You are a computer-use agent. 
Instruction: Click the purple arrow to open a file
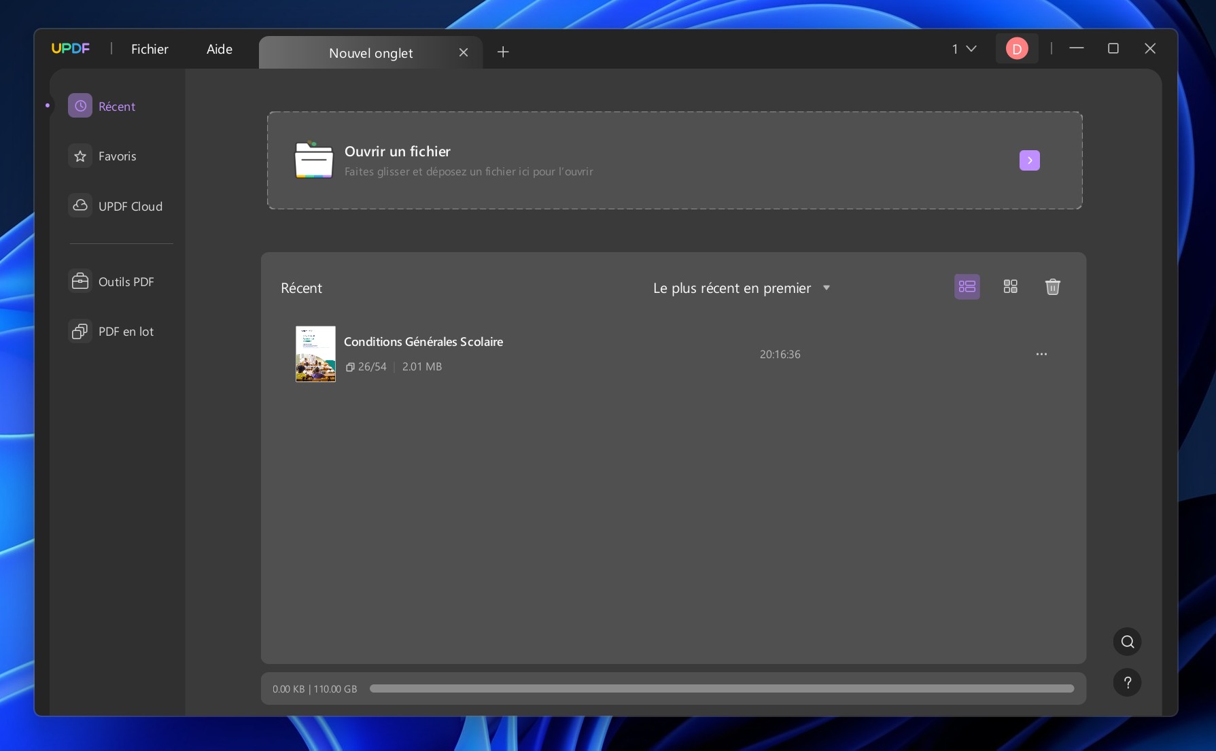point(1029,160)
